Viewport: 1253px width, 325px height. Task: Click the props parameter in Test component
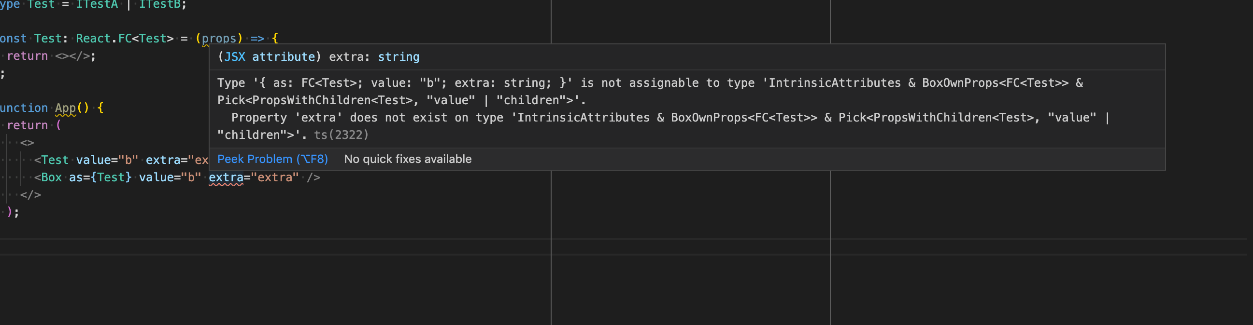click(x=219, y=39)
